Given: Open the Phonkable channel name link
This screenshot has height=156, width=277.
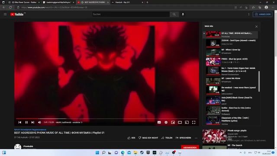Looking at the screenshot, I should pyautogui.click(x=28, y=146).
